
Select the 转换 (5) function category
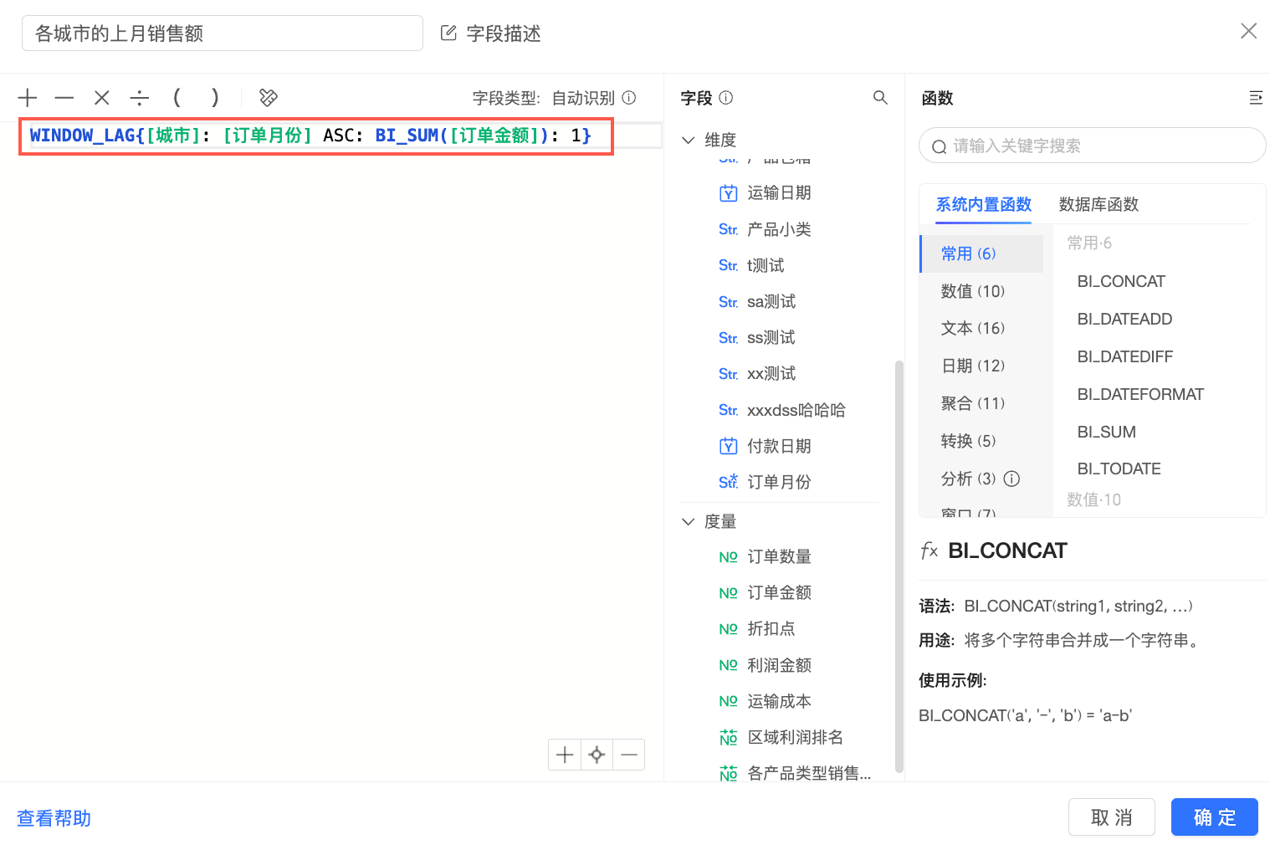982,441
